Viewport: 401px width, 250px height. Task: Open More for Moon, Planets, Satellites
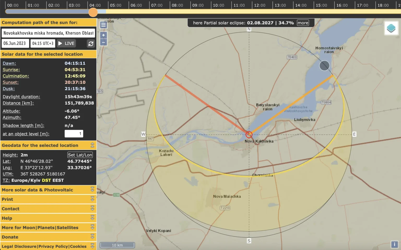click(x=92, y=228)
